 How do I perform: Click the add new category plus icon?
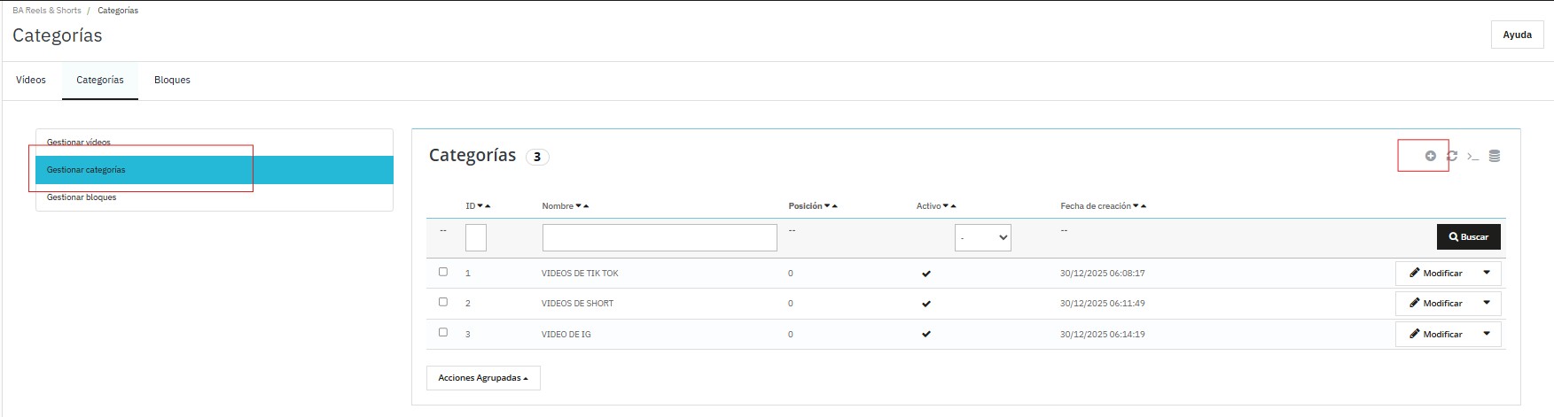pos(1430,156)
